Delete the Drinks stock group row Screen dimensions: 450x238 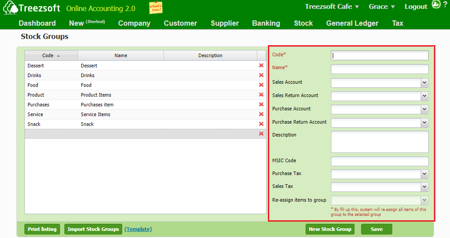[x=261, y=75]
